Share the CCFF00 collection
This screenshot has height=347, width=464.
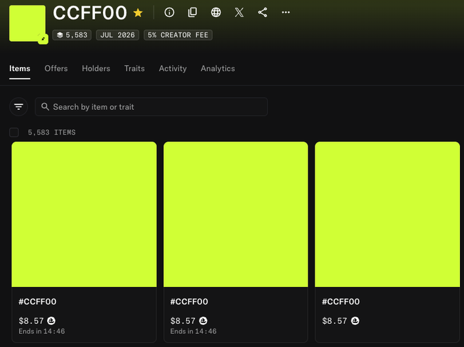point(263,12)
